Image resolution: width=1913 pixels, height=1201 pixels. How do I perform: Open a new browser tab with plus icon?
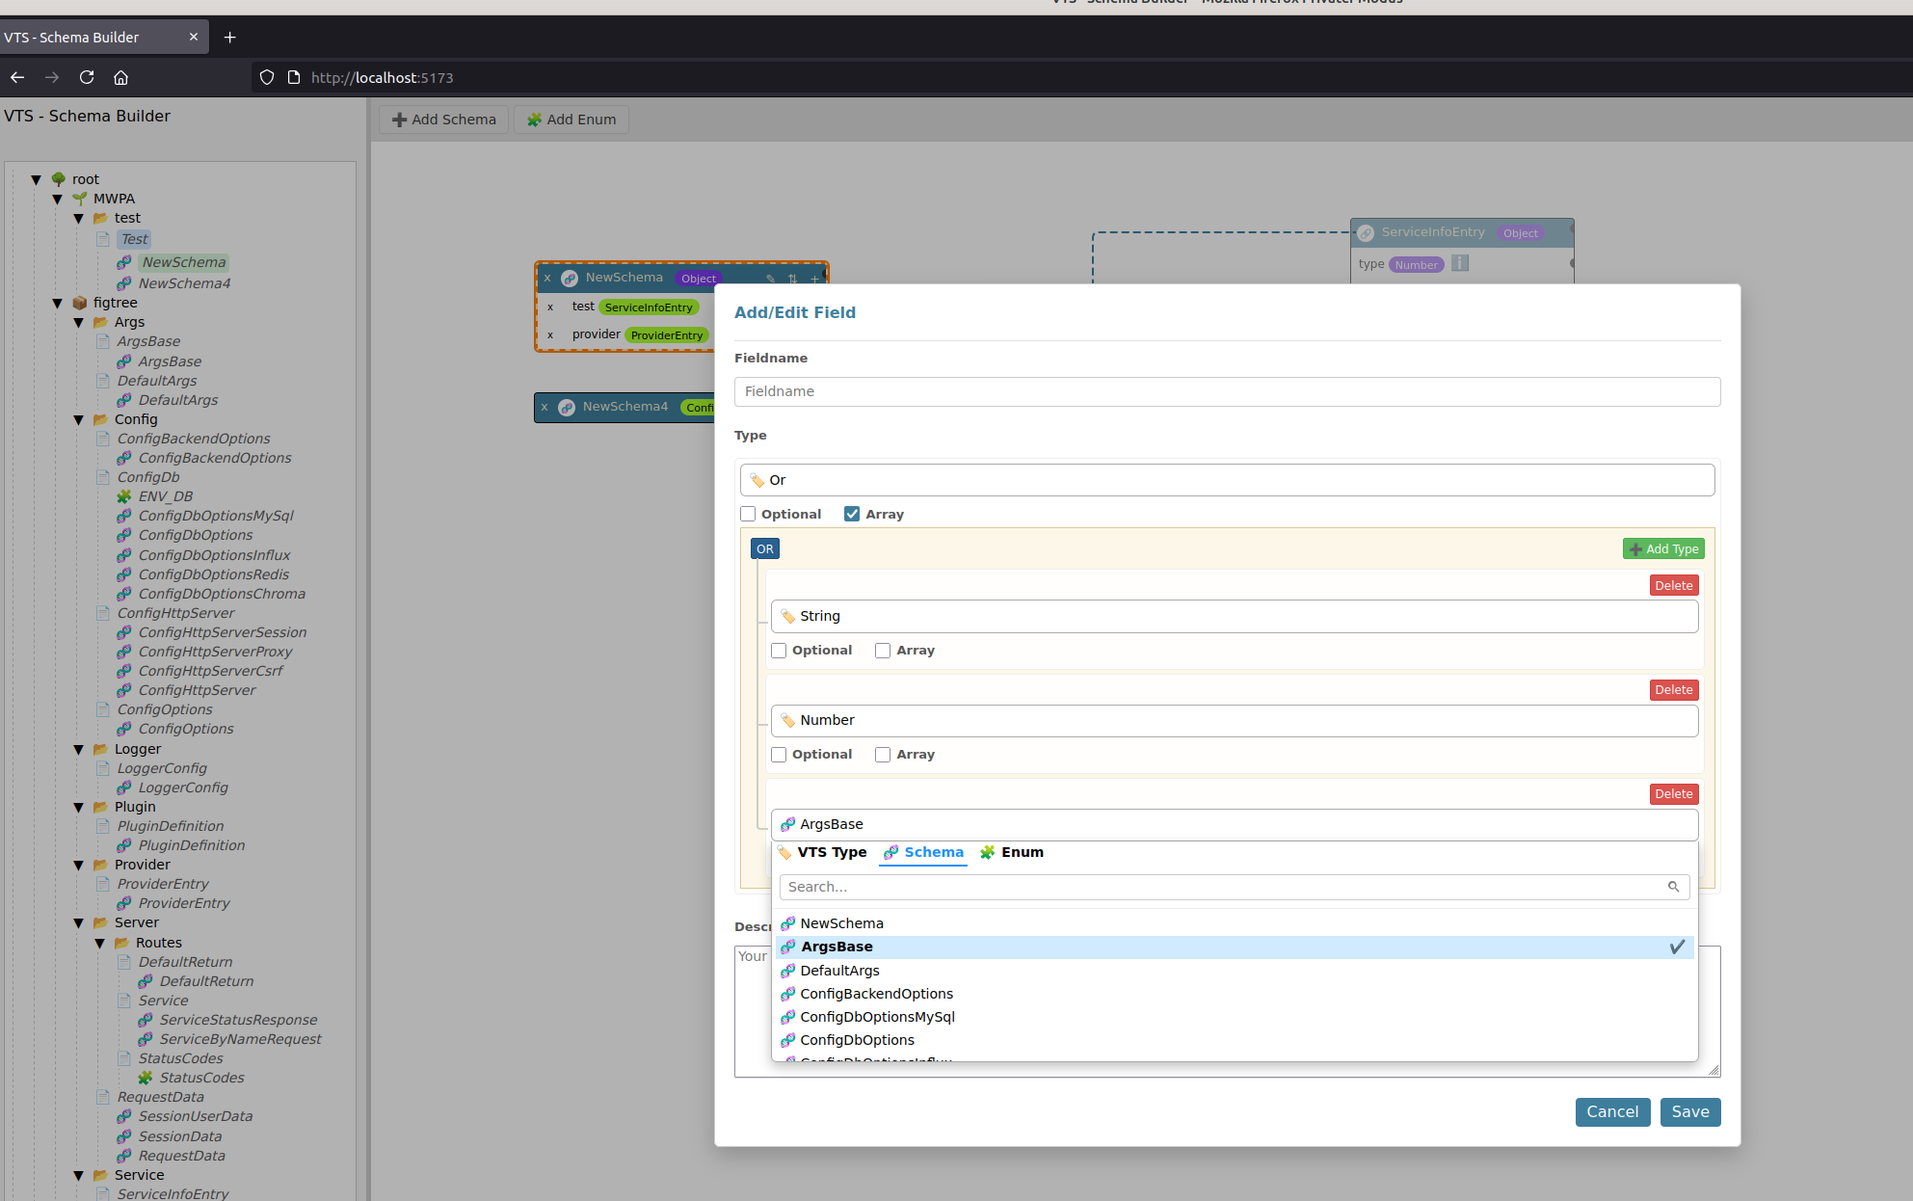(229, 38)
